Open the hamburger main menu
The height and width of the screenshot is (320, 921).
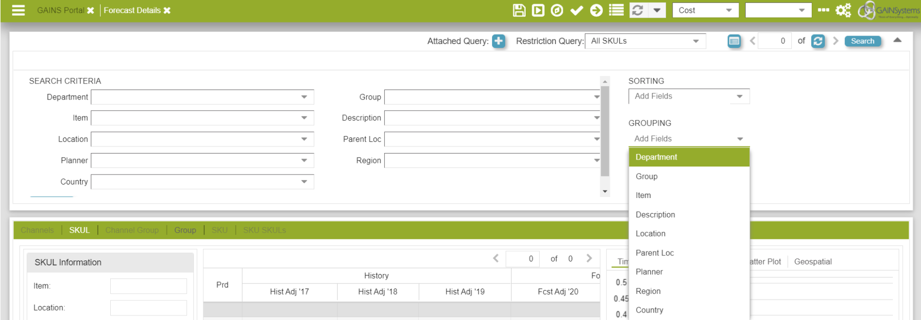point(19,10)
